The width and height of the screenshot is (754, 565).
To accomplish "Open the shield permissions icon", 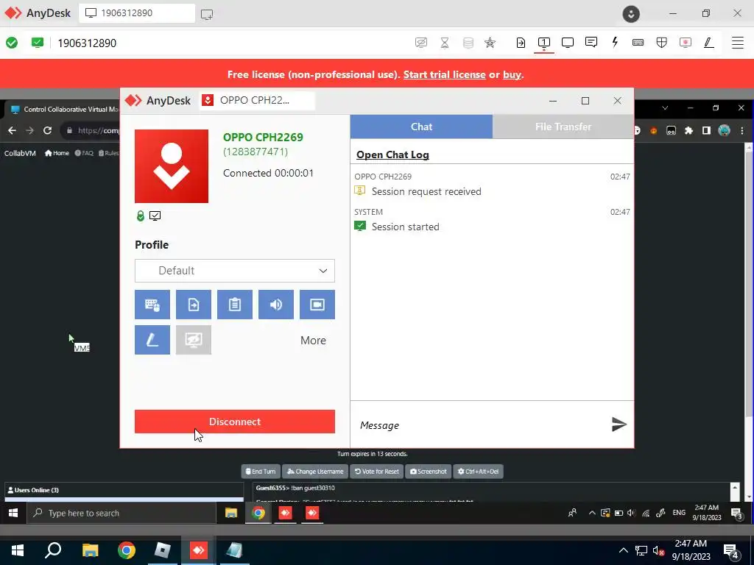I will [x=662, y=43].
